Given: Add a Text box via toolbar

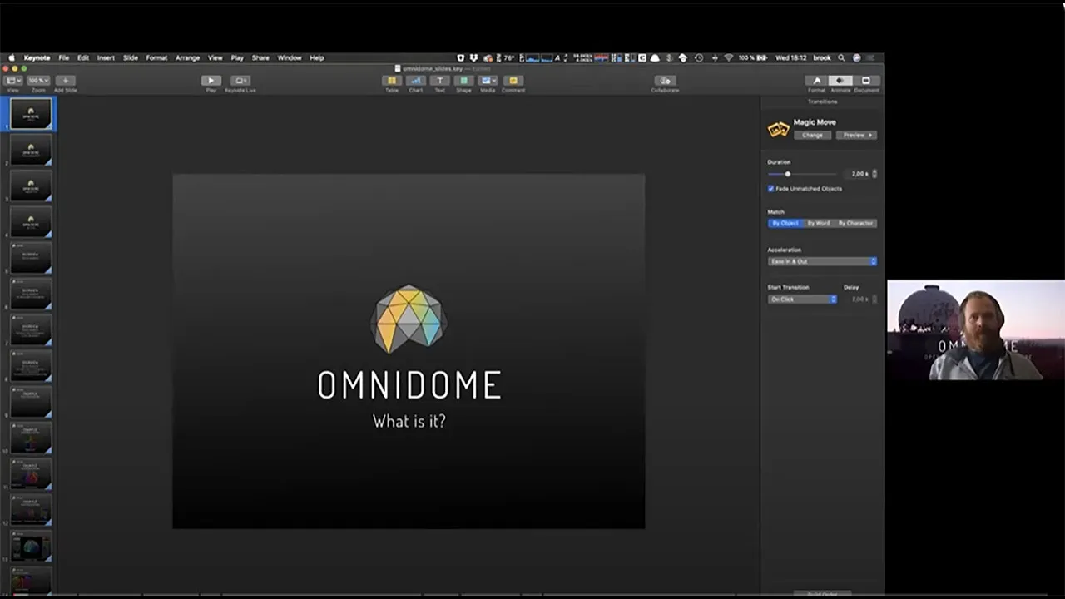Looking at the screenshot, I should [x=439, y=81].
